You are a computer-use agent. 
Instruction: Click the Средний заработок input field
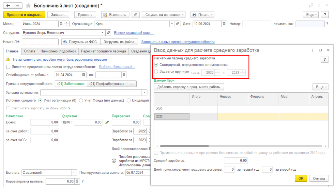coord(235,161)
